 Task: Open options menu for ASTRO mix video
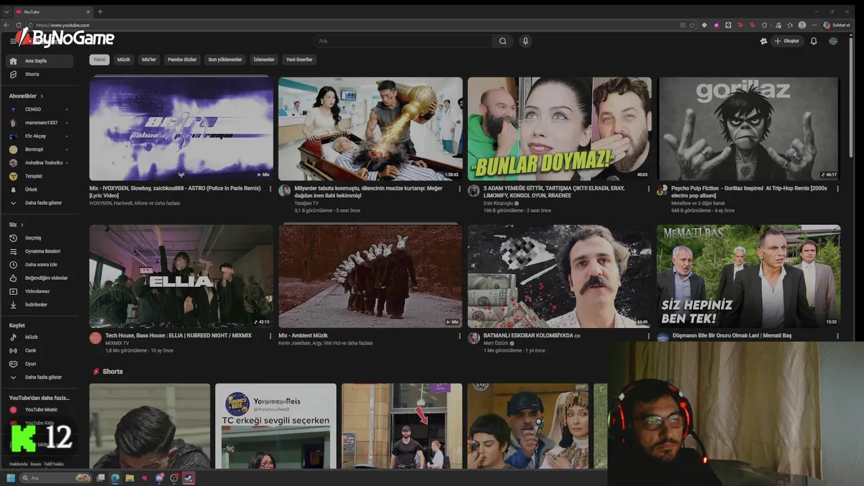[x=271, y=189]
